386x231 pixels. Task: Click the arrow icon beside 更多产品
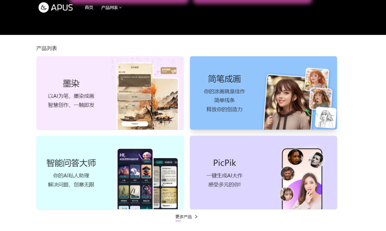(x=196, y=217)
